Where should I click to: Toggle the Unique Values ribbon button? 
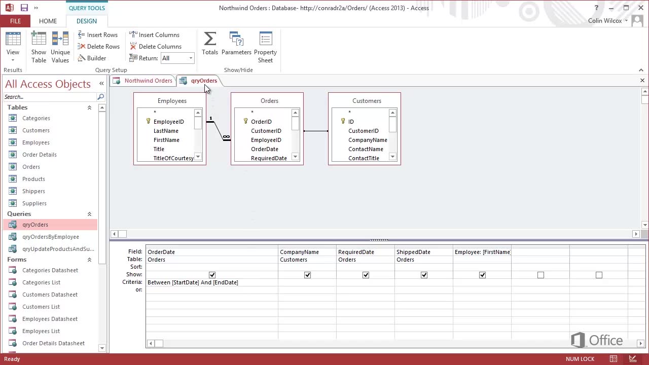(60, 47)
